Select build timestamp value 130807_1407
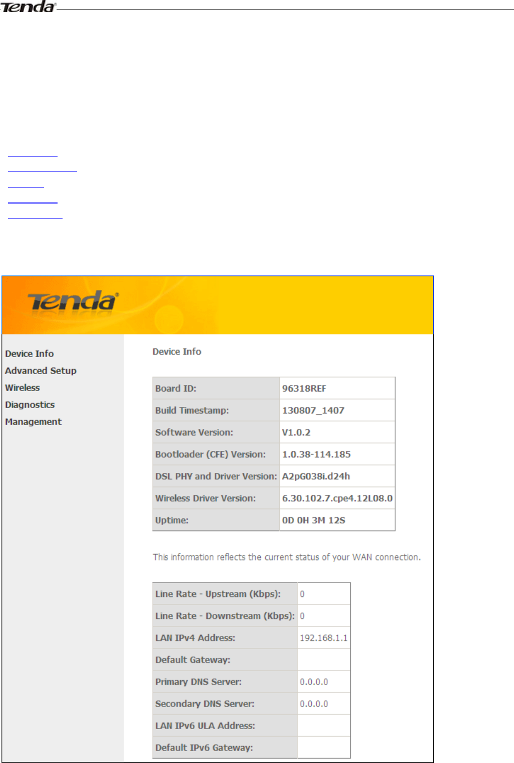Screen dimensions: 514x763 pos(313,410)
